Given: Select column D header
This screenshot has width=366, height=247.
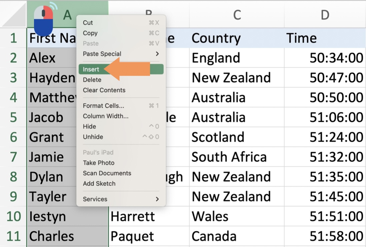Looking at the screenshot, I should [325, 15].
